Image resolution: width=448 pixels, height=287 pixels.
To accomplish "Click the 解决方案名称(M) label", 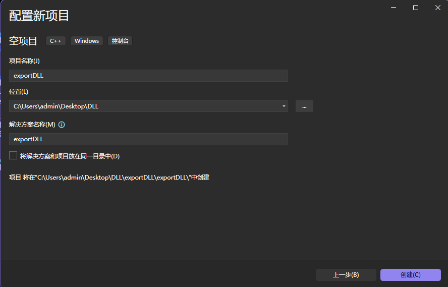I will (x=32, y=125).
